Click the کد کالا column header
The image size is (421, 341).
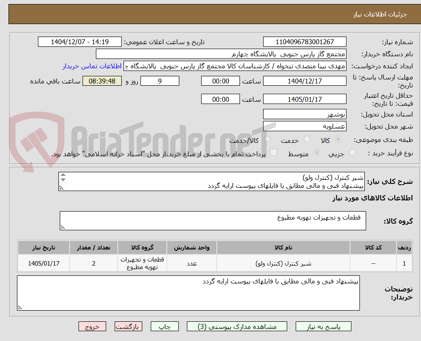(x=373, y=247)
